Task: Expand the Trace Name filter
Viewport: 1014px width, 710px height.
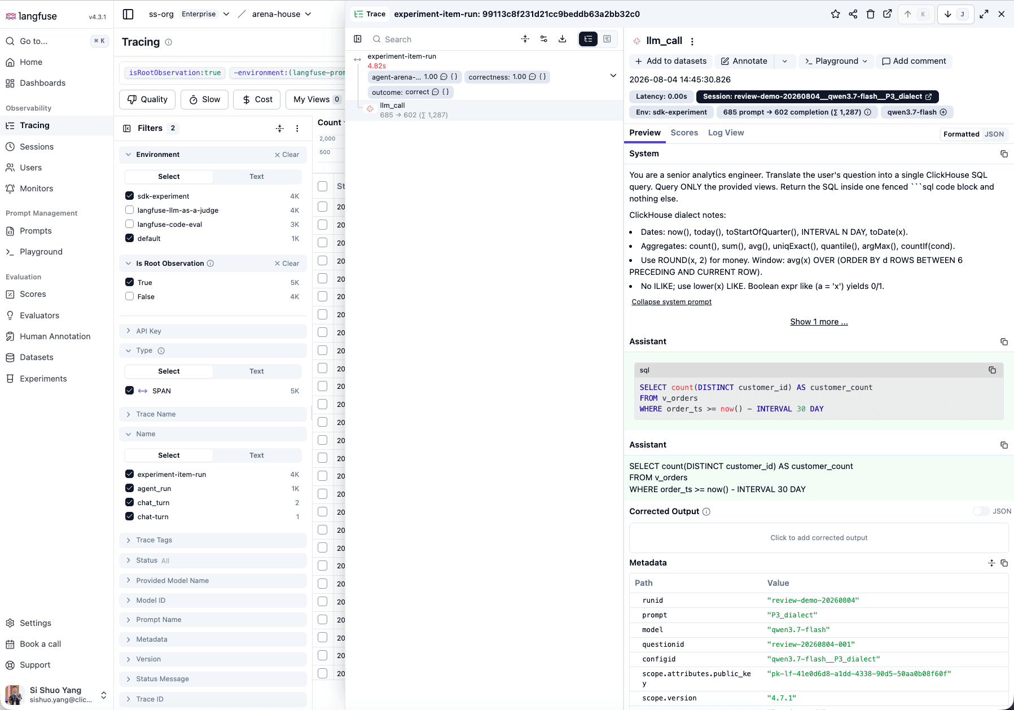Action: point(213,414)
